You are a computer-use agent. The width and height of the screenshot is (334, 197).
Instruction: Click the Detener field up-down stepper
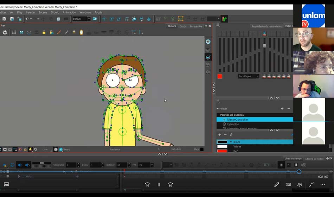coord(129,165)
